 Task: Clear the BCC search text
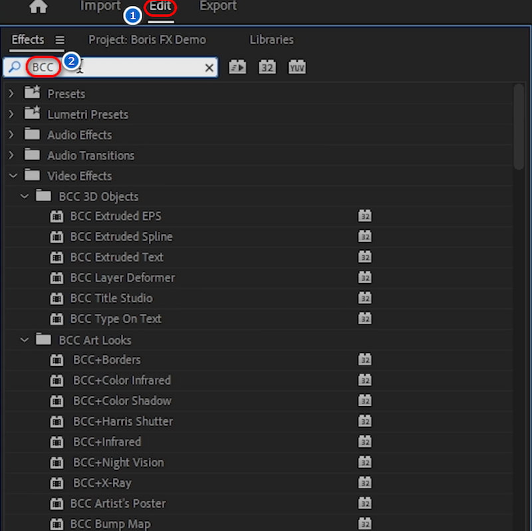coord(209,68)
